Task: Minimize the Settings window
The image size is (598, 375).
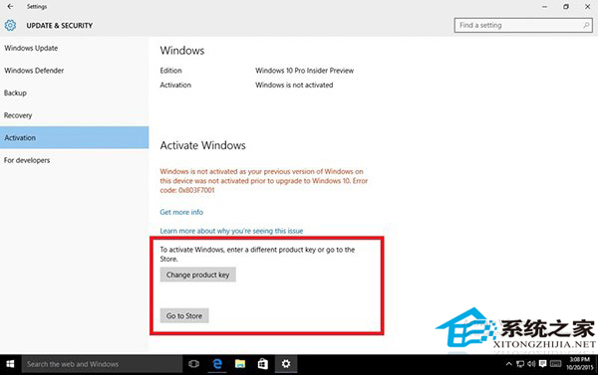Action: (x=544, y=7)
